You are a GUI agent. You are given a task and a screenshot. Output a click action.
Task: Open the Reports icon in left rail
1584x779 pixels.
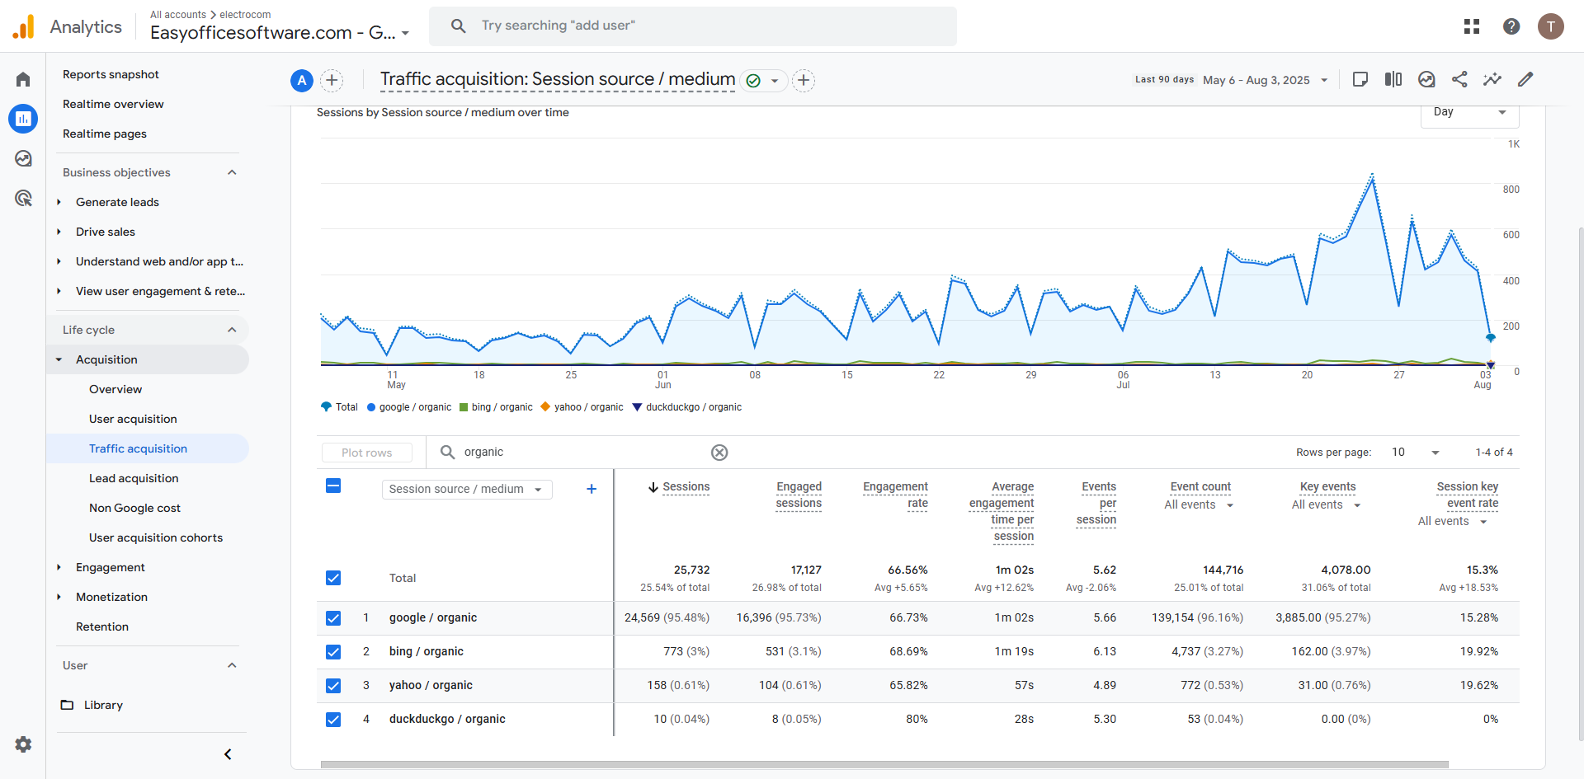(23, 119)
